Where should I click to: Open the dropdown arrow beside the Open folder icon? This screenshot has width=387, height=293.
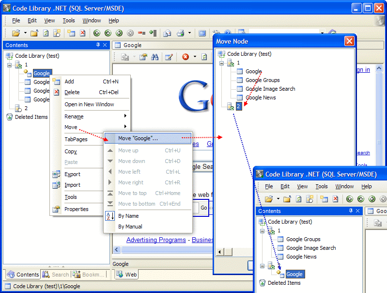click(25, 33)
